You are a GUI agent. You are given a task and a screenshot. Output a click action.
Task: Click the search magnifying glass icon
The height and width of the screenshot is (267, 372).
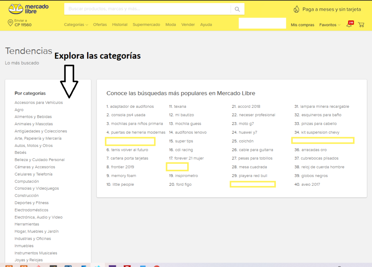click(x=237, y=9)
